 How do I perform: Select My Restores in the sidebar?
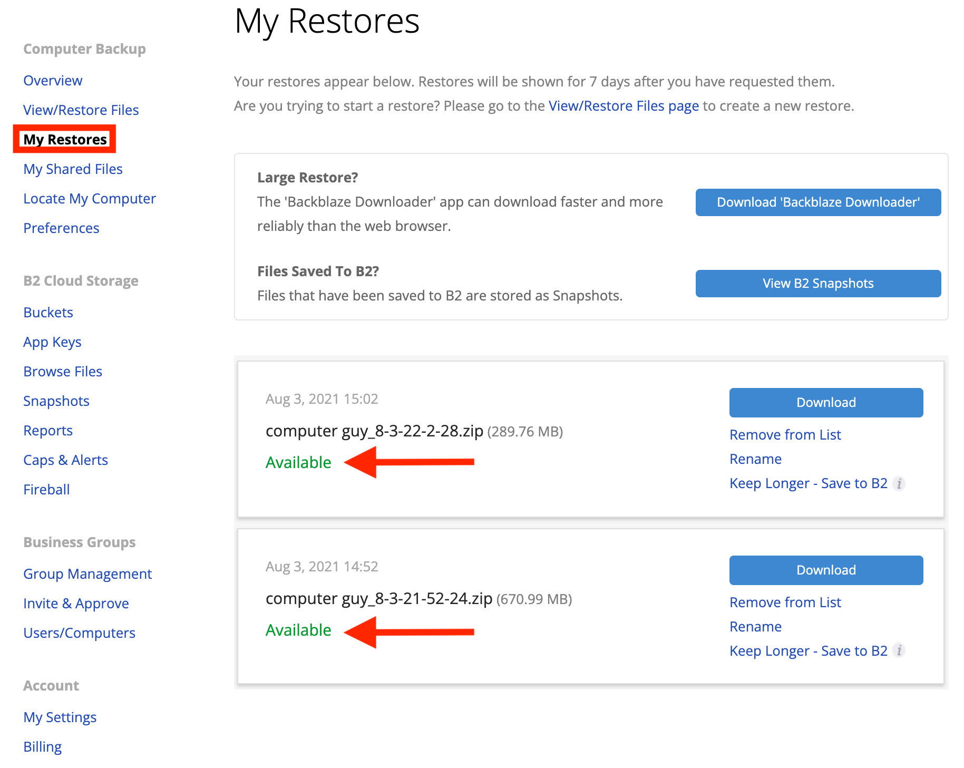click(65, 140)
